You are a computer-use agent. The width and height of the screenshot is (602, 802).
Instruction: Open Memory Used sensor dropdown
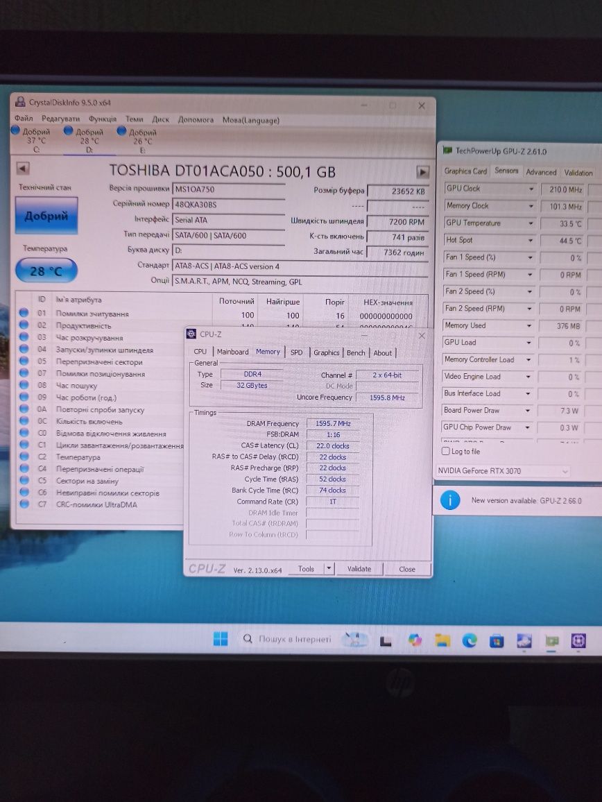point(529,325)
